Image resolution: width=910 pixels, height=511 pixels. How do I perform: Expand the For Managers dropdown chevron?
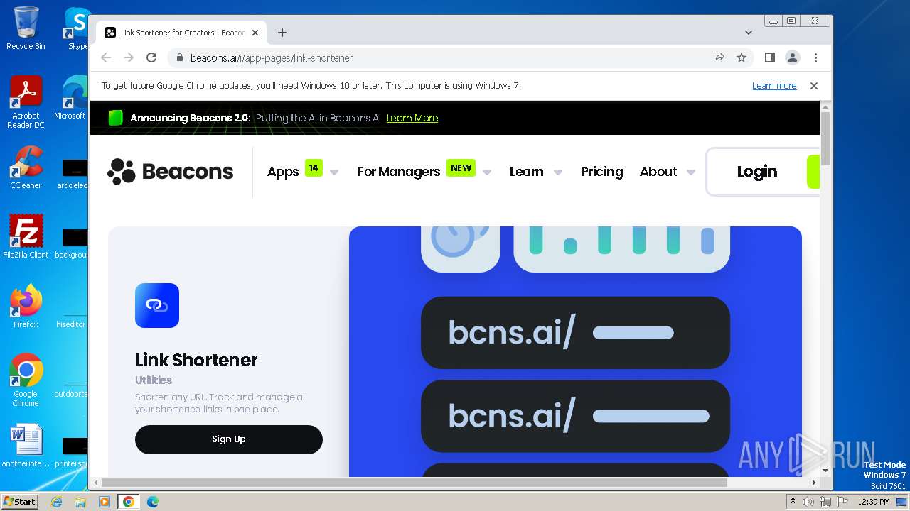tap(487, 172)
